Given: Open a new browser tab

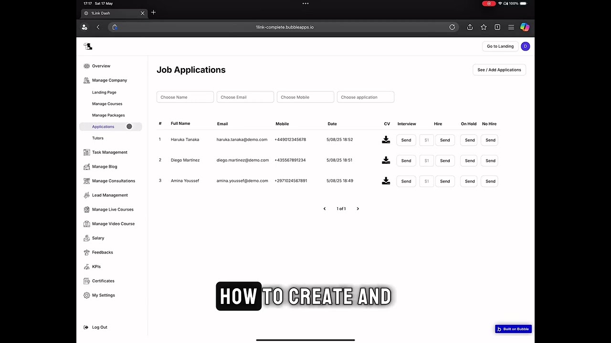Looking at the screenshot, I should coord(153,12).
